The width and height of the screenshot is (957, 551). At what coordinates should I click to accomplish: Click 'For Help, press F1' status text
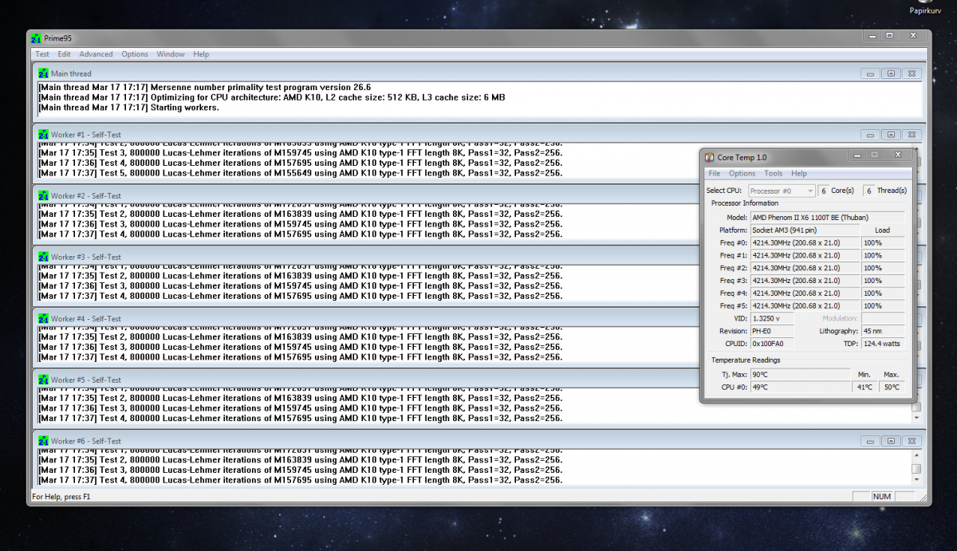click(60, 496)
